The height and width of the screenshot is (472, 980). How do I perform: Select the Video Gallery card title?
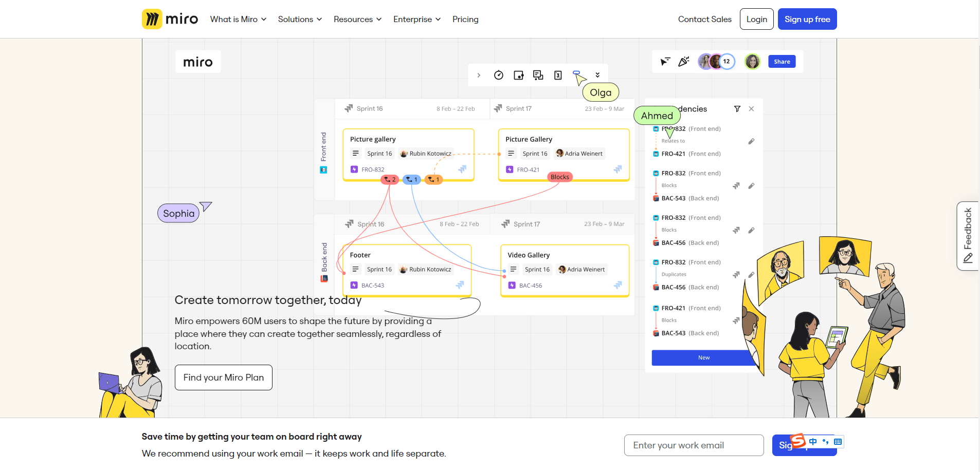pyautogui.click(x=529, y=255)
